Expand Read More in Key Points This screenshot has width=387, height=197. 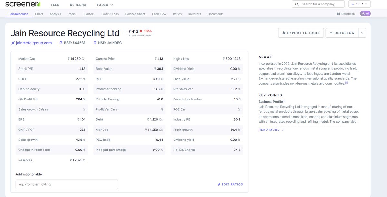point(271,130)
